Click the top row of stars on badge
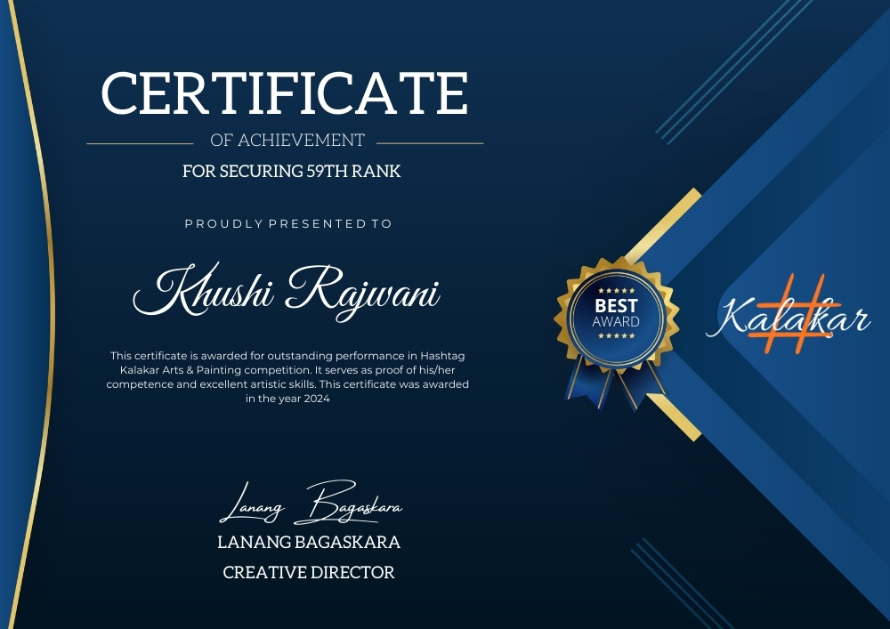Screen dimensions: 890x629 (x=616, y=291)
